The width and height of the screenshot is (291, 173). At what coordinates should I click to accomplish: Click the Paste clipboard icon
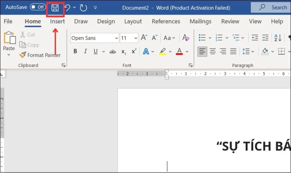9,38
